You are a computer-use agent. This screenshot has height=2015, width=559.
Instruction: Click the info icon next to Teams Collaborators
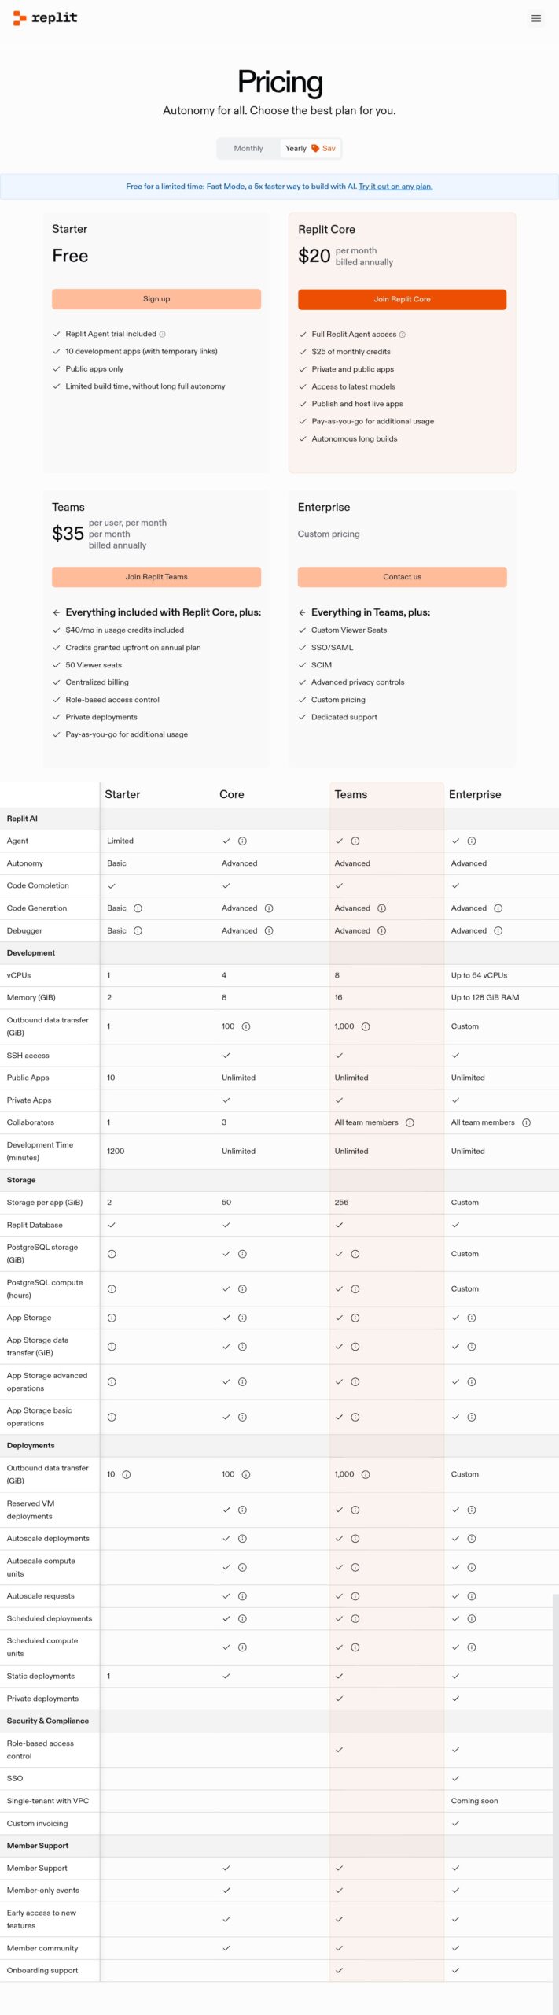[x=410, y=1122]
